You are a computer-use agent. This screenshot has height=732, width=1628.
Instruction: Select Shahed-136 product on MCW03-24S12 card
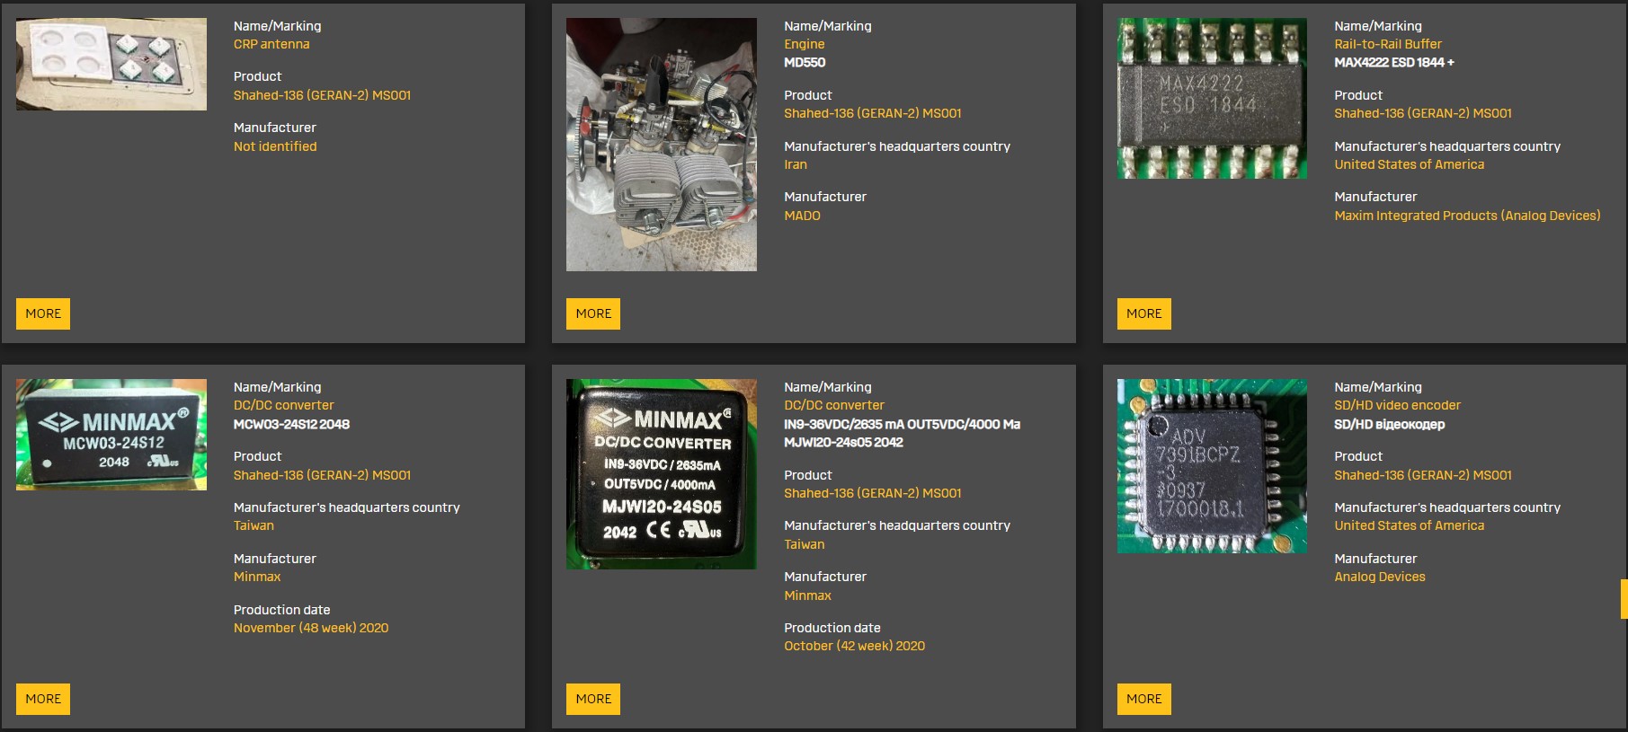322,475
